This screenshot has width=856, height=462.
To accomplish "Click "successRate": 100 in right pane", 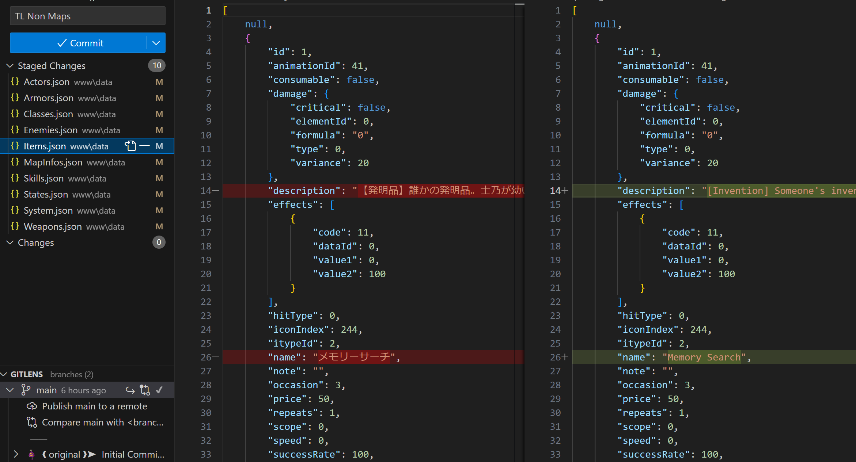I will click(x=670, y=454).
